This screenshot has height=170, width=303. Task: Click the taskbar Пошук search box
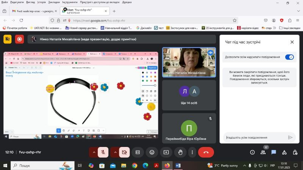click(42, 165)
